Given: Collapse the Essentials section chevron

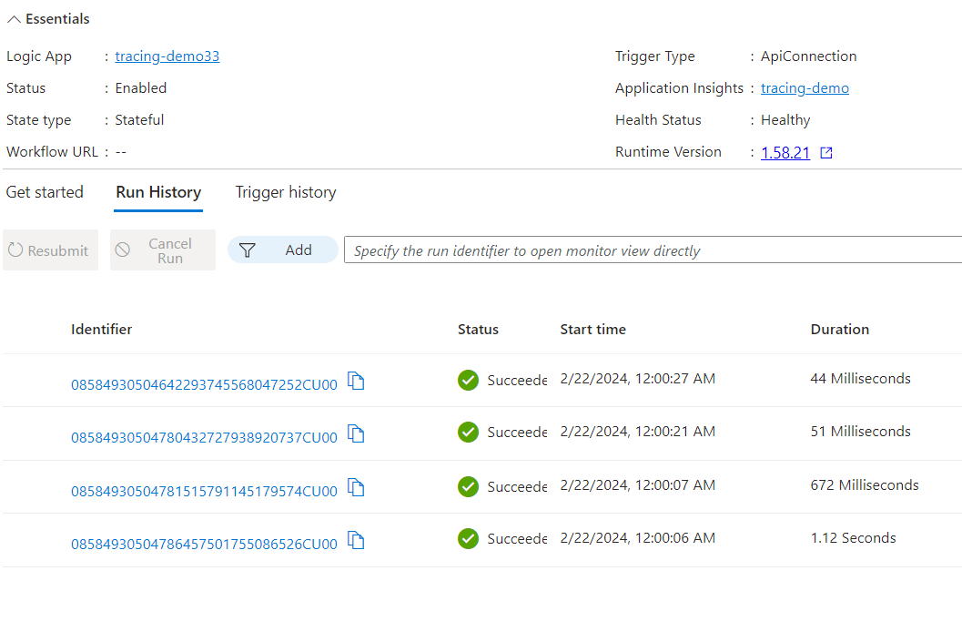Looking at the screenshot, I should click(14, 20).
